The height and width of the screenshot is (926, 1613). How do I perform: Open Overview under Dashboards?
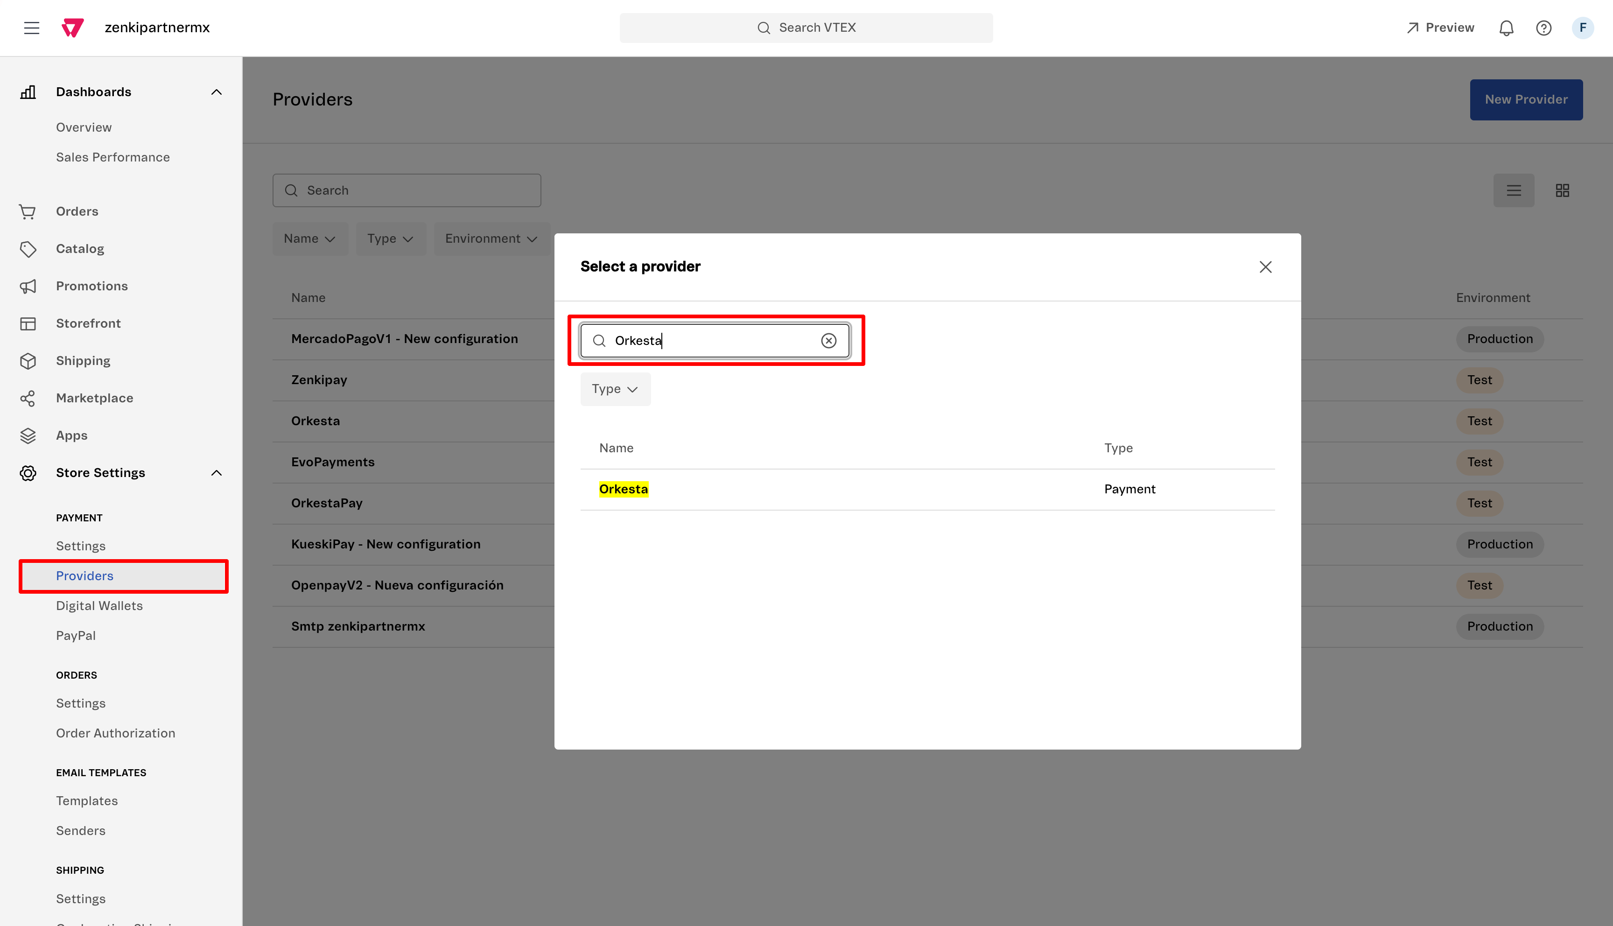tap(84, 128)
